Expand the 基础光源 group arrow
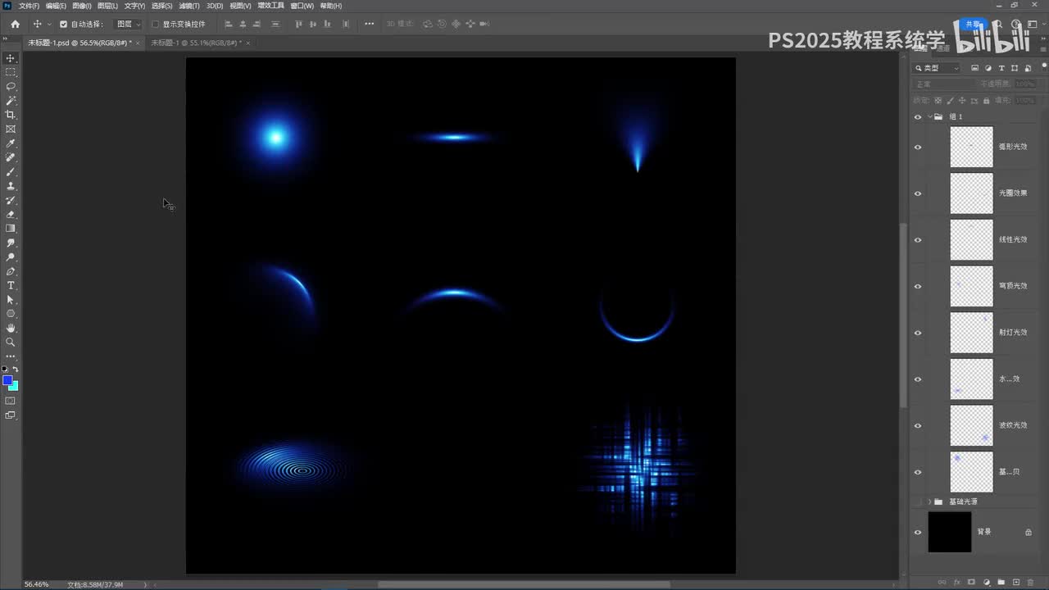1049x590 pixels. coord(929,501)
